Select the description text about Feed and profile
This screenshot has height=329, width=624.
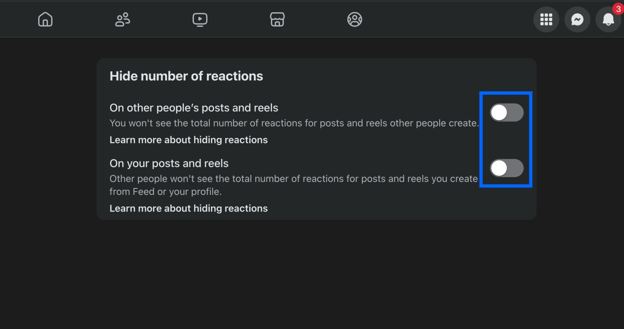point(294,185)
